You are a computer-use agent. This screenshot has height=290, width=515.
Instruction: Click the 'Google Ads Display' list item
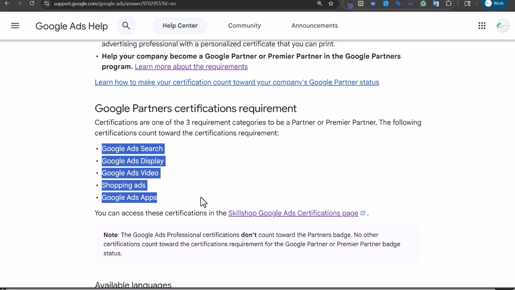click(x=133, y=161)
